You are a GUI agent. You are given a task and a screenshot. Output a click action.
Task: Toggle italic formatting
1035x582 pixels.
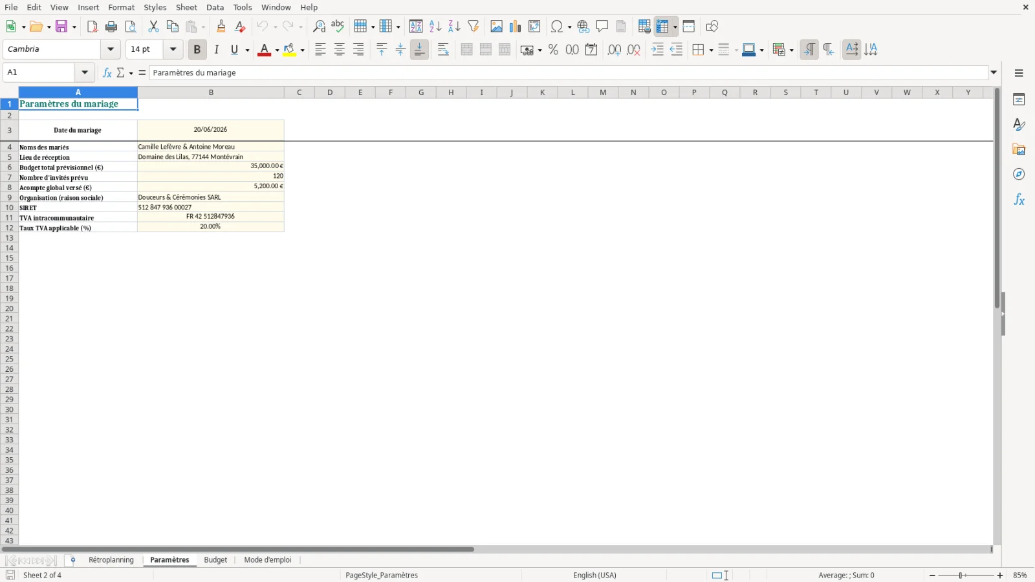217,50
